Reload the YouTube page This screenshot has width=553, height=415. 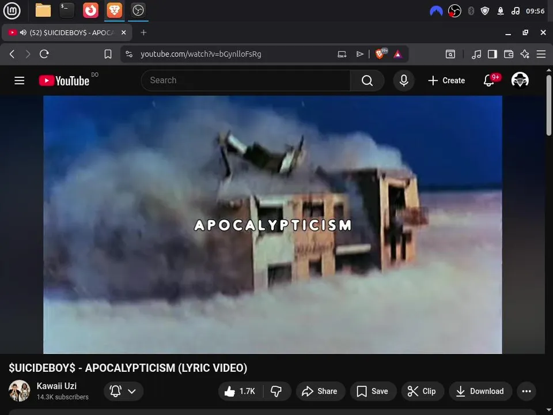coord(44,54)
